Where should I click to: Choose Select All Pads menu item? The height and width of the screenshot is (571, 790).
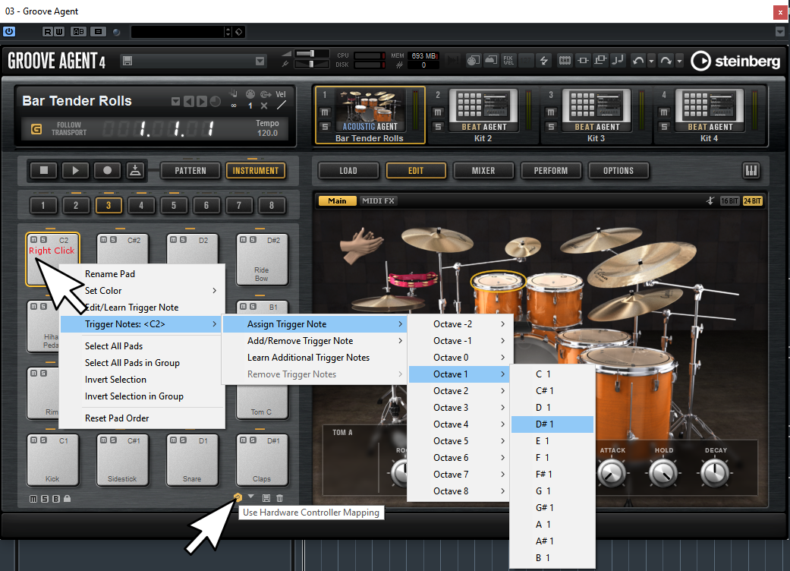tap(142, 346)
